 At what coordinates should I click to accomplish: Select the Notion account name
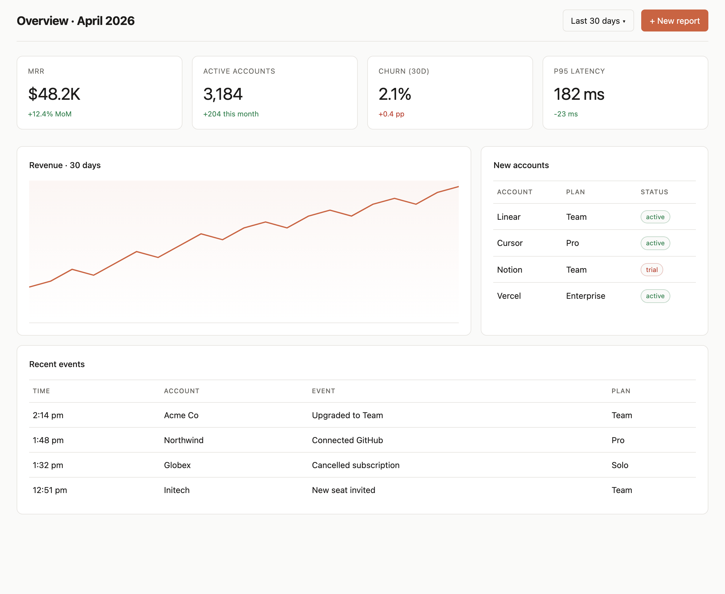(510, 270)
